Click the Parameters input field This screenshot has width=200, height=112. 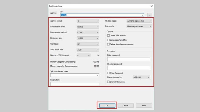[75, 84]
